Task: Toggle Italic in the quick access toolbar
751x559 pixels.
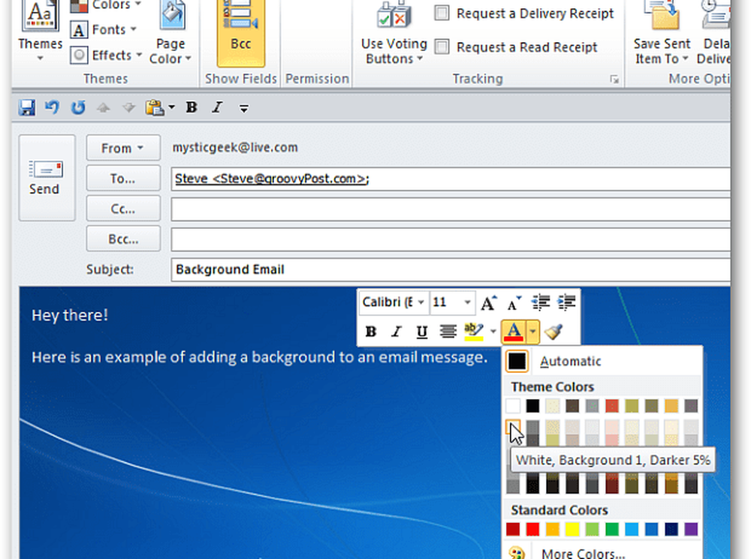Action: click(x=218, y=108)
